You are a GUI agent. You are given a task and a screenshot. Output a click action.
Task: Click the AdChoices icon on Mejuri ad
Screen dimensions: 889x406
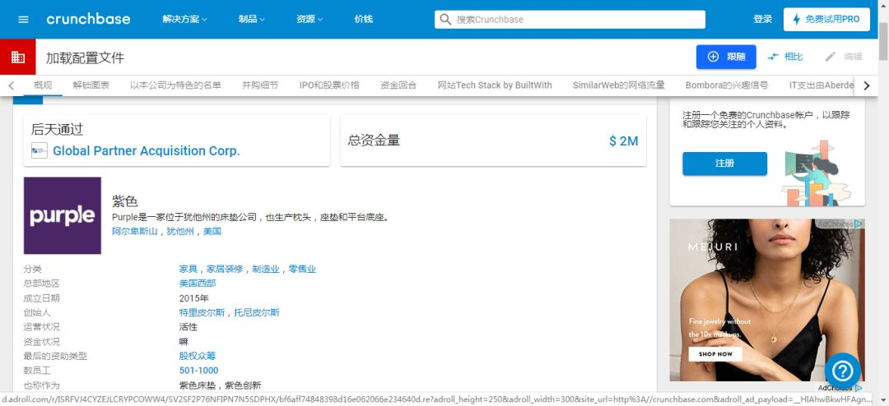click(x=859, y=224)
